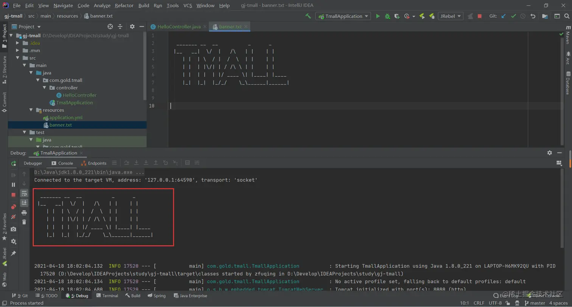Build the project with the hammer icon

tap(308, 16)
